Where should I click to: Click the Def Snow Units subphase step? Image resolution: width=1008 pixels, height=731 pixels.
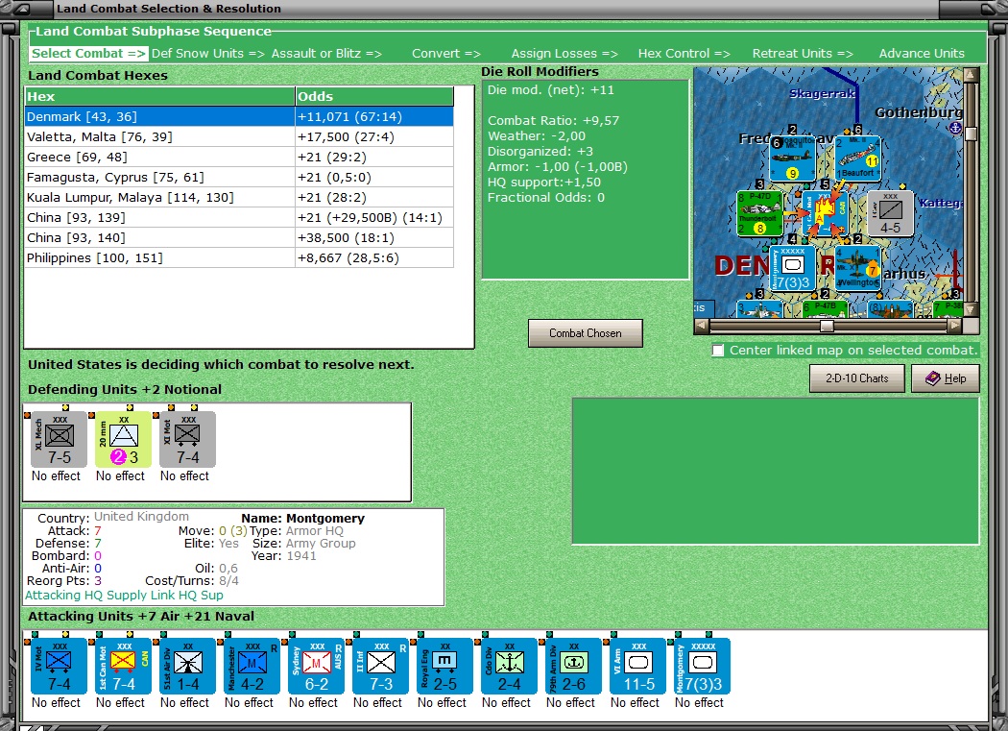207,54
